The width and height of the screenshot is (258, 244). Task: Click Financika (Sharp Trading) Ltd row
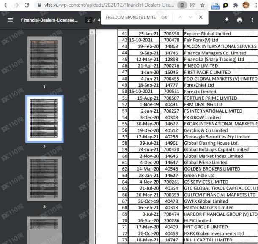pyautogui.click(x=188, y=59)
